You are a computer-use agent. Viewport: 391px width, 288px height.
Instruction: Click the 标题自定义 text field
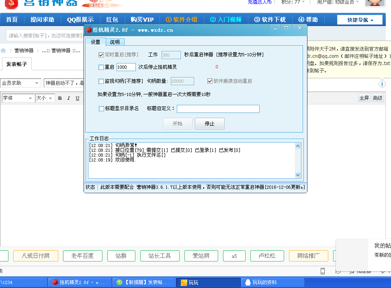coord(218,109)
